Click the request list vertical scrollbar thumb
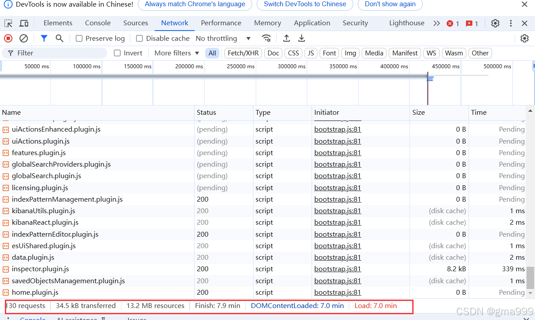 click(530, 277)
